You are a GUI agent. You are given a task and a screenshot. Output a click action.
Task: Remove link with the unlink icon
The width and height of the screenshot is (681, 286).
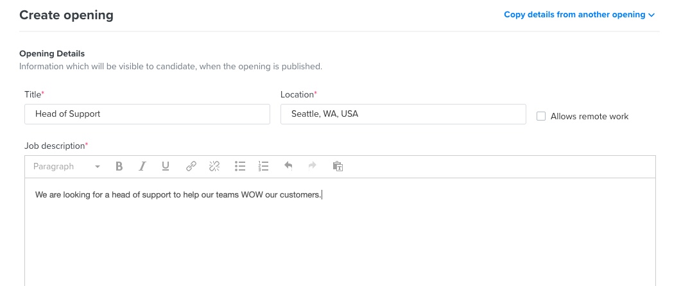point(214,167)
